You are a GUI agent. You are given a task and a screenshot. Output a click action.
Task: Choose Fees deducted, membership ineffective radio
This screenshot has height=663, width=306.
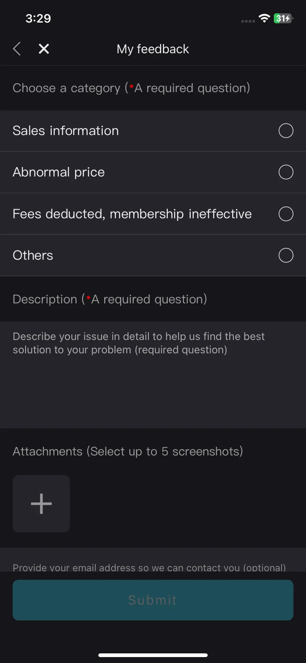point(286,214)
